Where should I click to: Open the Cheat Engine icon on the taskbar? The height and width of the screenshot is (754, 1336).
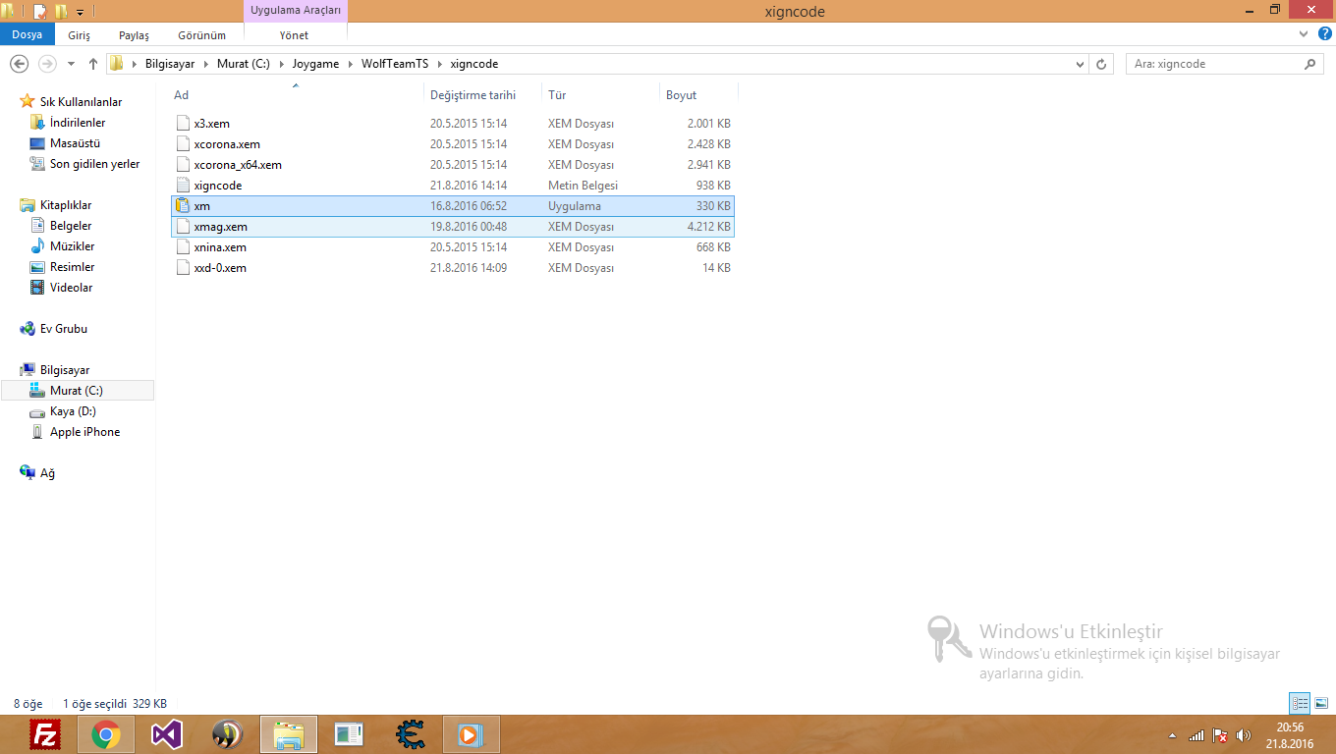tap(411, 734)
